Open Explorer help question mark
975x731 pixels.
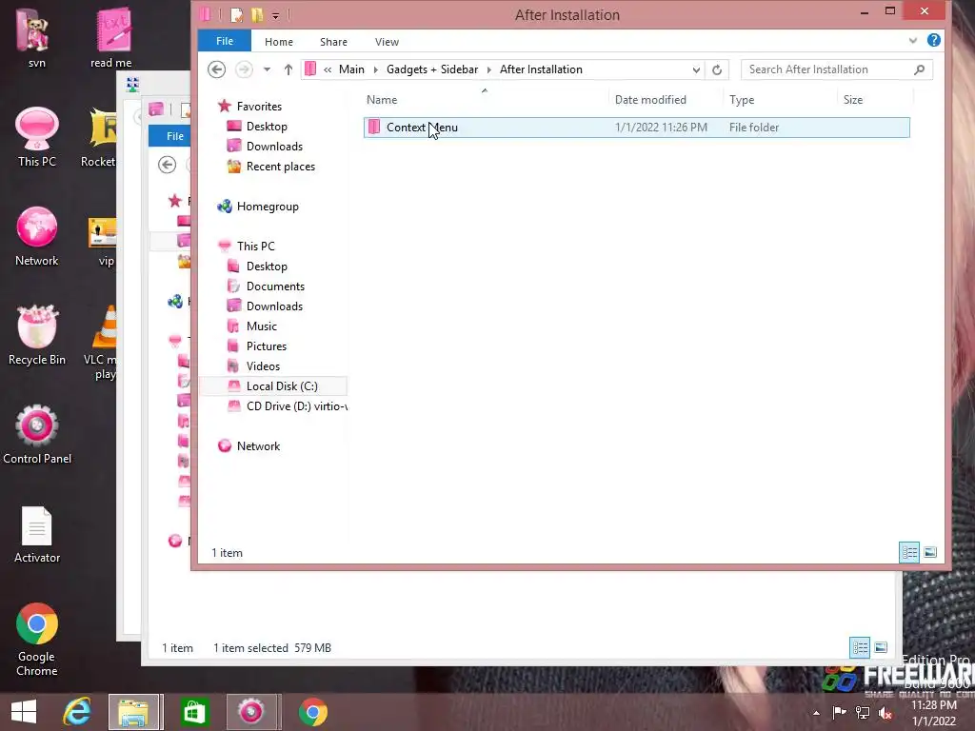click(x=933, y=40)
